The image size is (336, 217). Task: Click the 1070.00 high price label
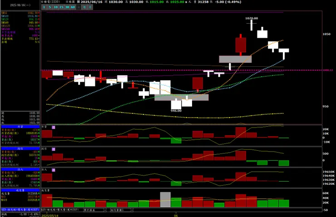[x=252, y=19]
